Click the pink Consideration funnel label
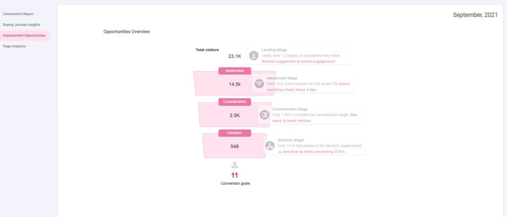 coord(235,102)
